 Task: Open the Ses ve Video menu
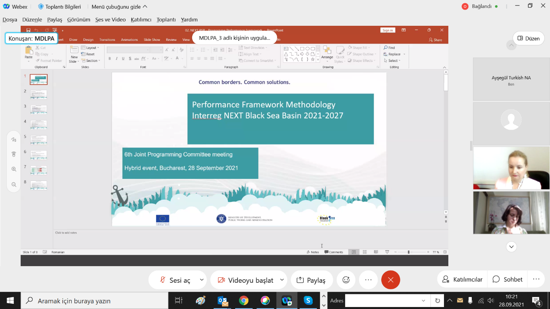[110, 19]
